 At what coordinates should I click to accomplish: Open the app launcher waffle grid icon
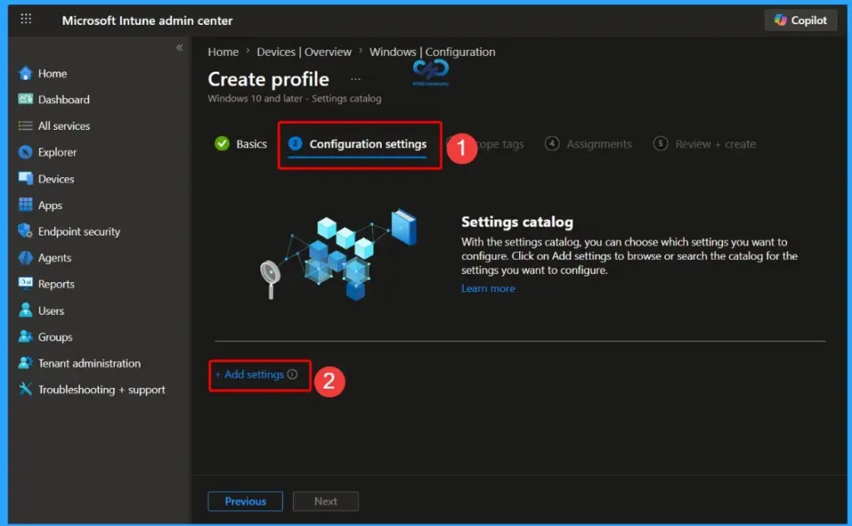pyautogui.click(x=26, y=20)
